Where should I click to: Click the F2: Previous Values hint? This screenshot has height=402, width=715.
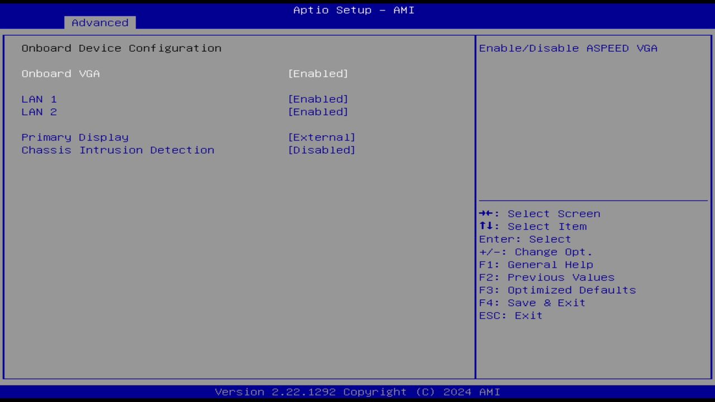pos(547,277)
